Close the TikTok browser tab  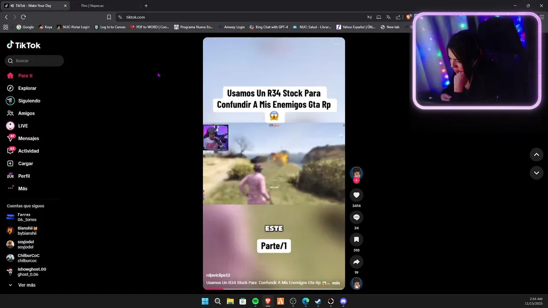66,6
